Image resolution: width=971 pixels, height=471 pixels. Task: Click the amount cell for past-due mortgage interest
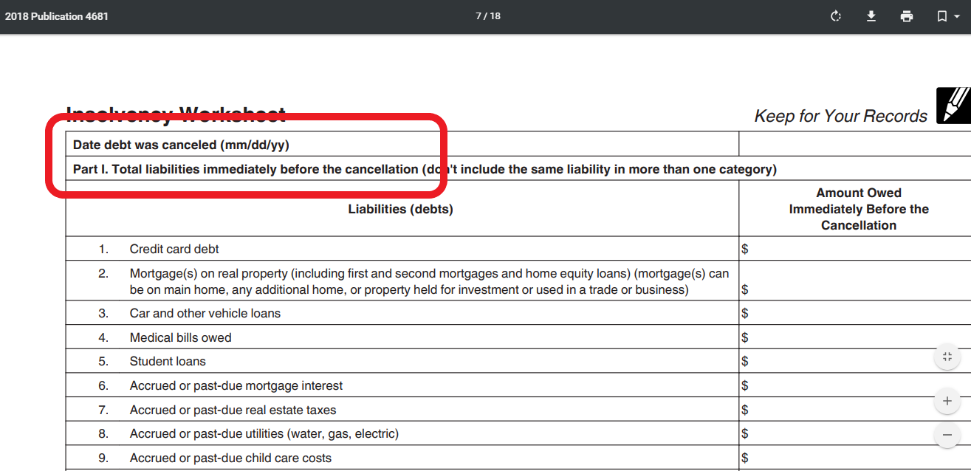855,385
